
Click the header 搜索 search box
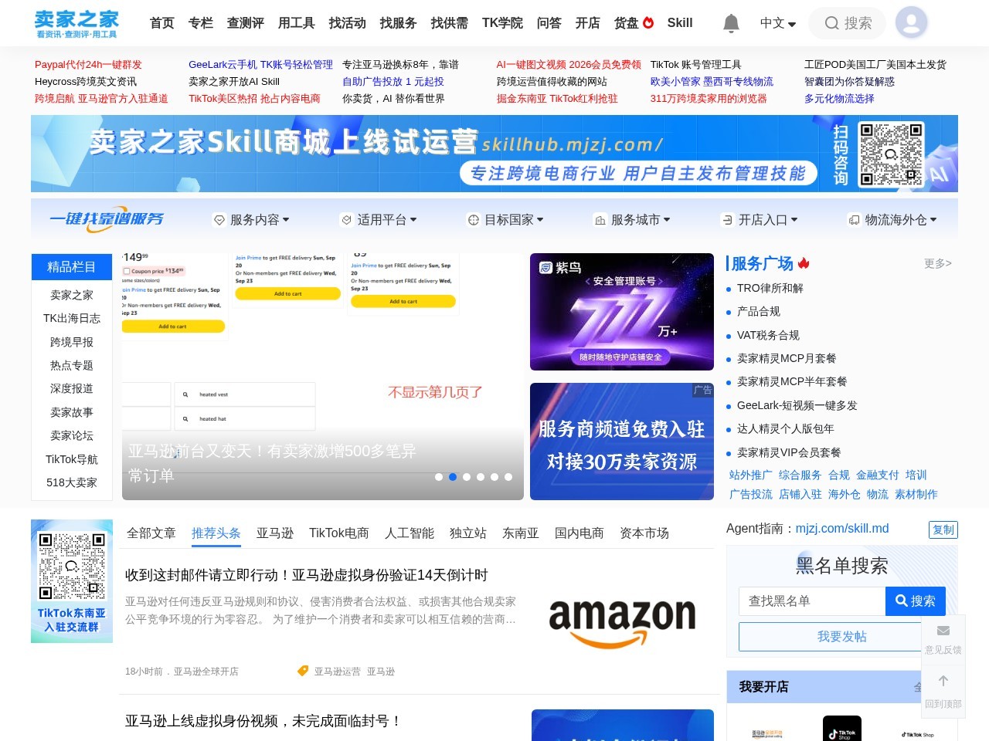[x=847, y=23]
